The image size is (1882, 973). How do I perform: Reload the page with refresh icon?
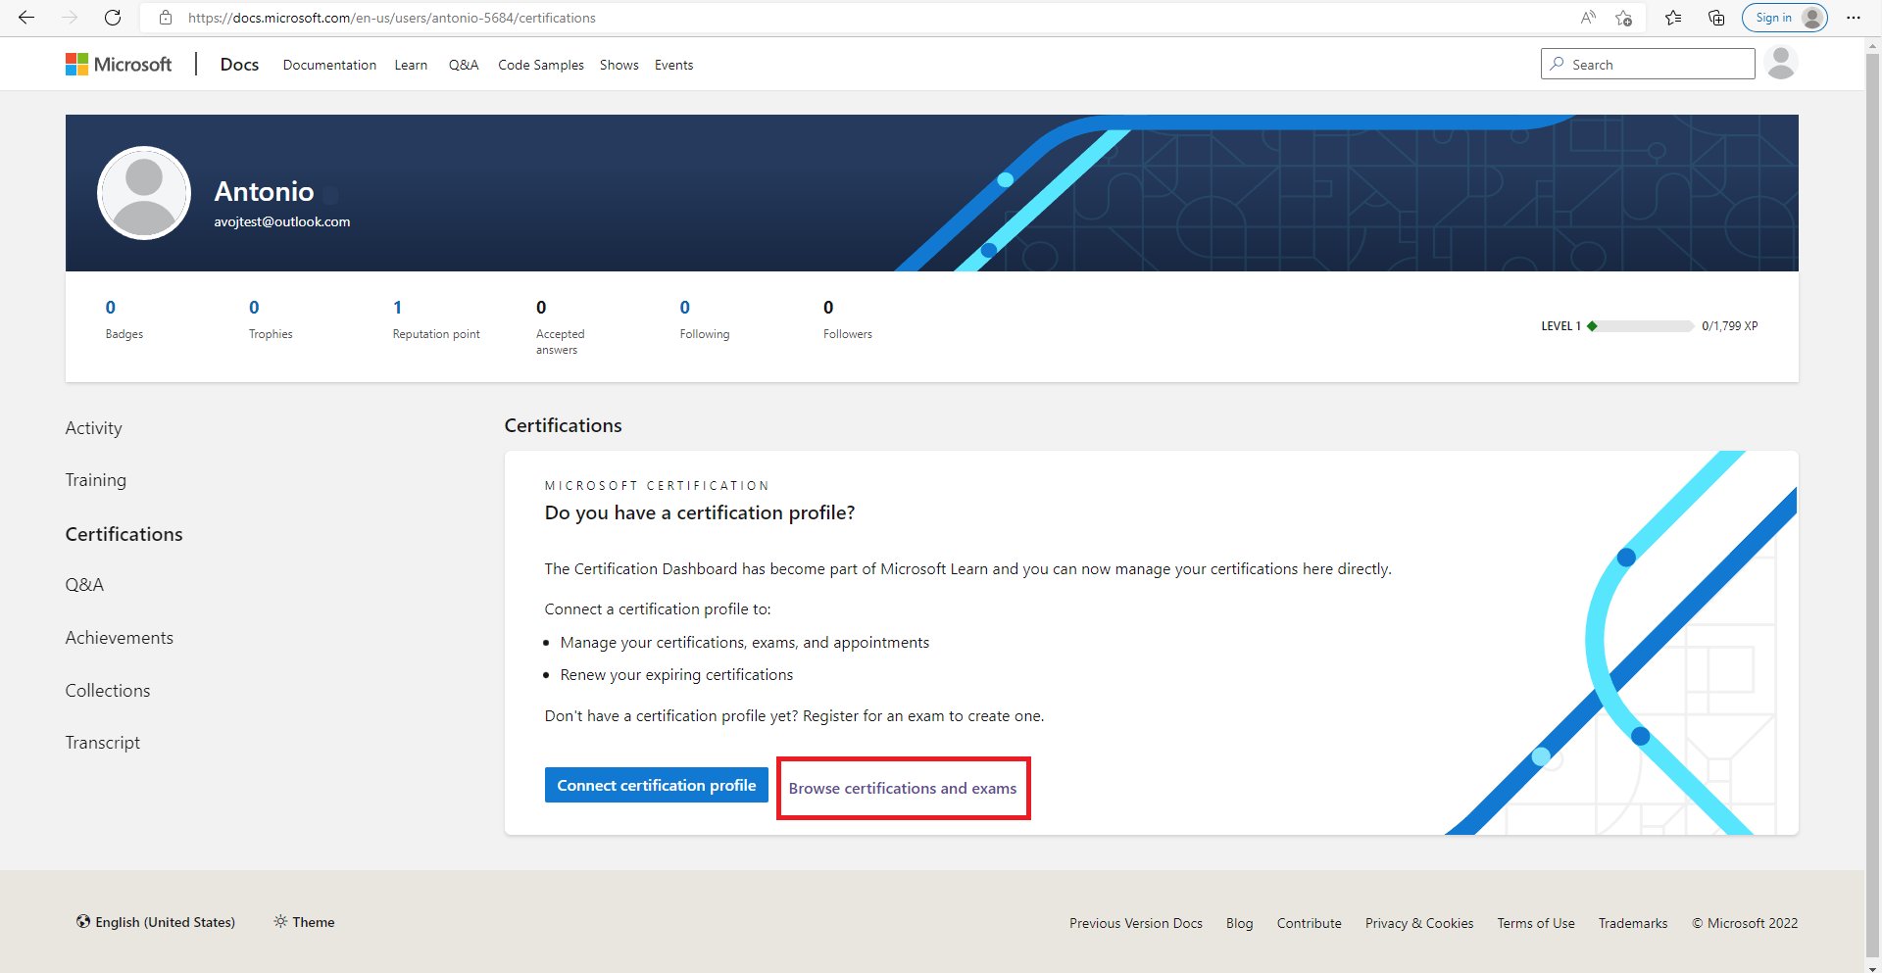tap(113, 18)
